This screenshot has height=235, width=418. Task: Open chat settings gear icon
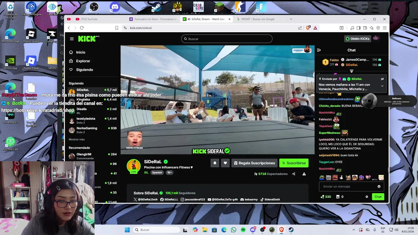click(367, 197)
